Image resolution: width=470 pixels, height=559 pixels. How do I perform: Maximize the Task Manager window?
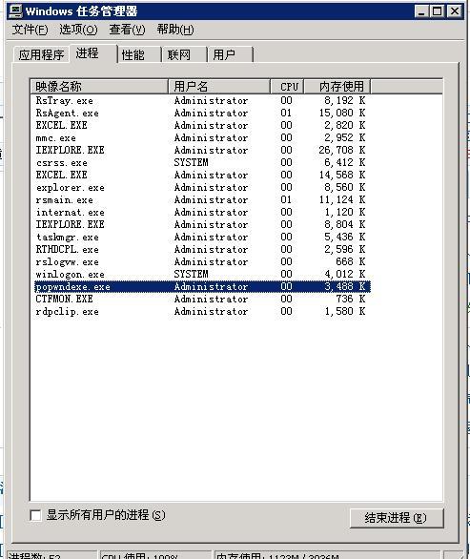tap(438, 11)
